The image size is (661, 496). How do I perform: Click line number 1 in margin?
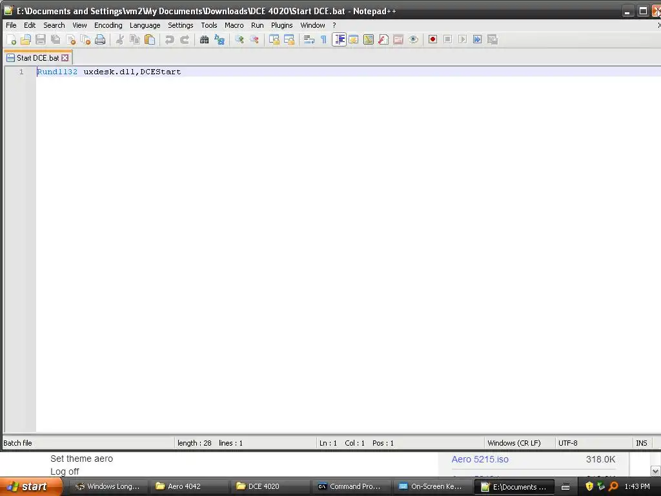point(21,72)
